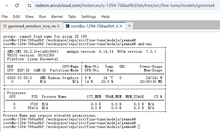This screenshot has height=132, width=220.
Task: Click 'AMD Radeon Graphics' GPU name
Action: coord(59,78)
